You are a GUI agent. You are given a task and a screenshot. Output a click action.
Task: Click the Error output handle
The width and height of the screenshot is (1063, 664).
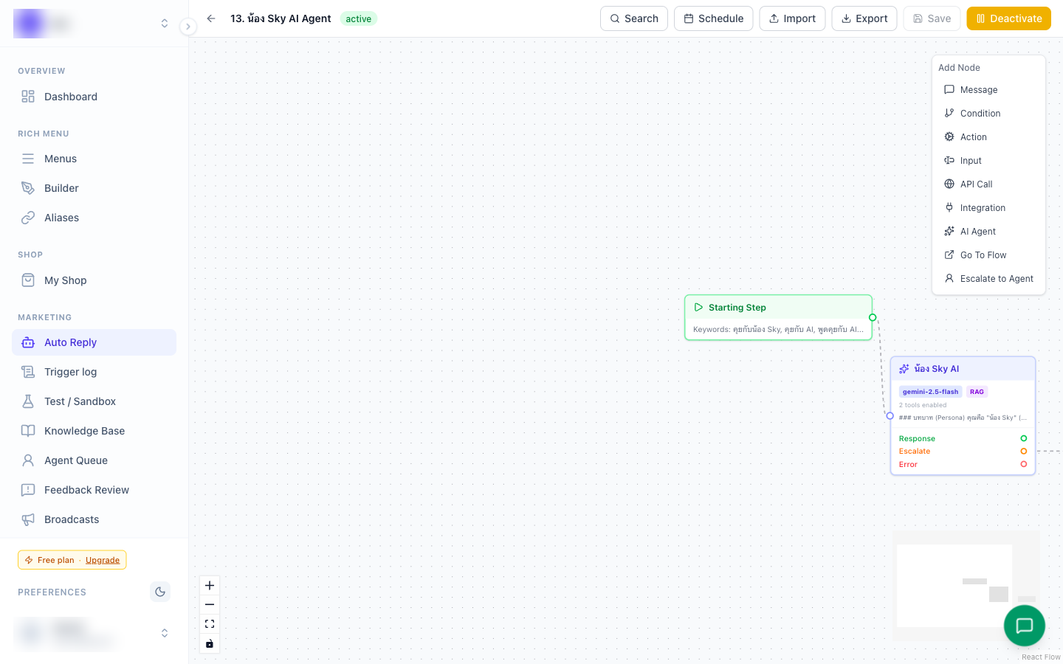click(1024, 464)
